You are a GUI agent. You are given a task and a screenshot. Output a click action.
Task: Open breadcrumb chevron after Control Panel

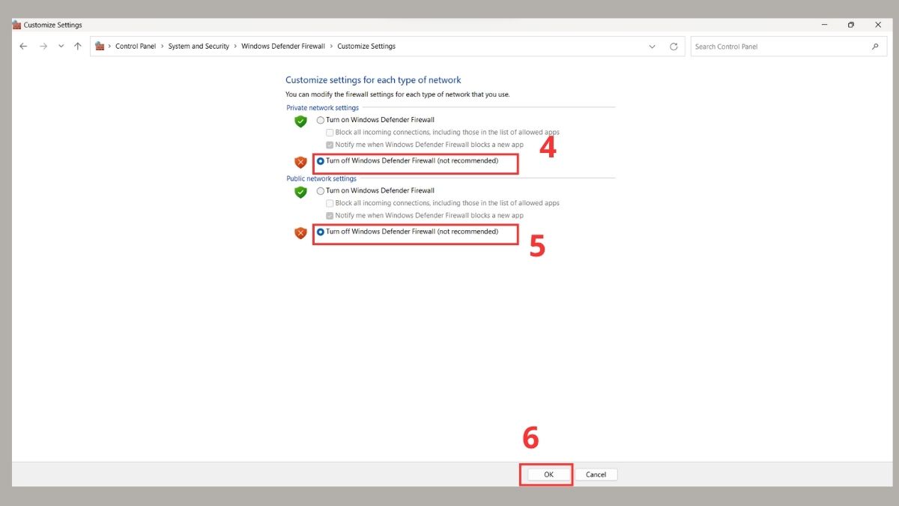pyautogui.click(x=162, y=46)
